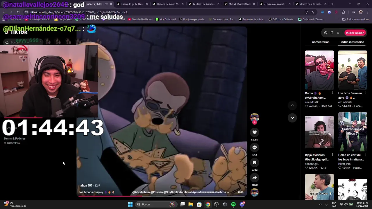Image resolution: width=372 pixels, height=209 pixels.
Task: Open the Damn @Abrahaham video thumbnail
Action: (x=319, y=70)
